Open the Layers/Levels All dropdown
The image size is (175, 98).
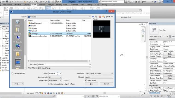55,77
